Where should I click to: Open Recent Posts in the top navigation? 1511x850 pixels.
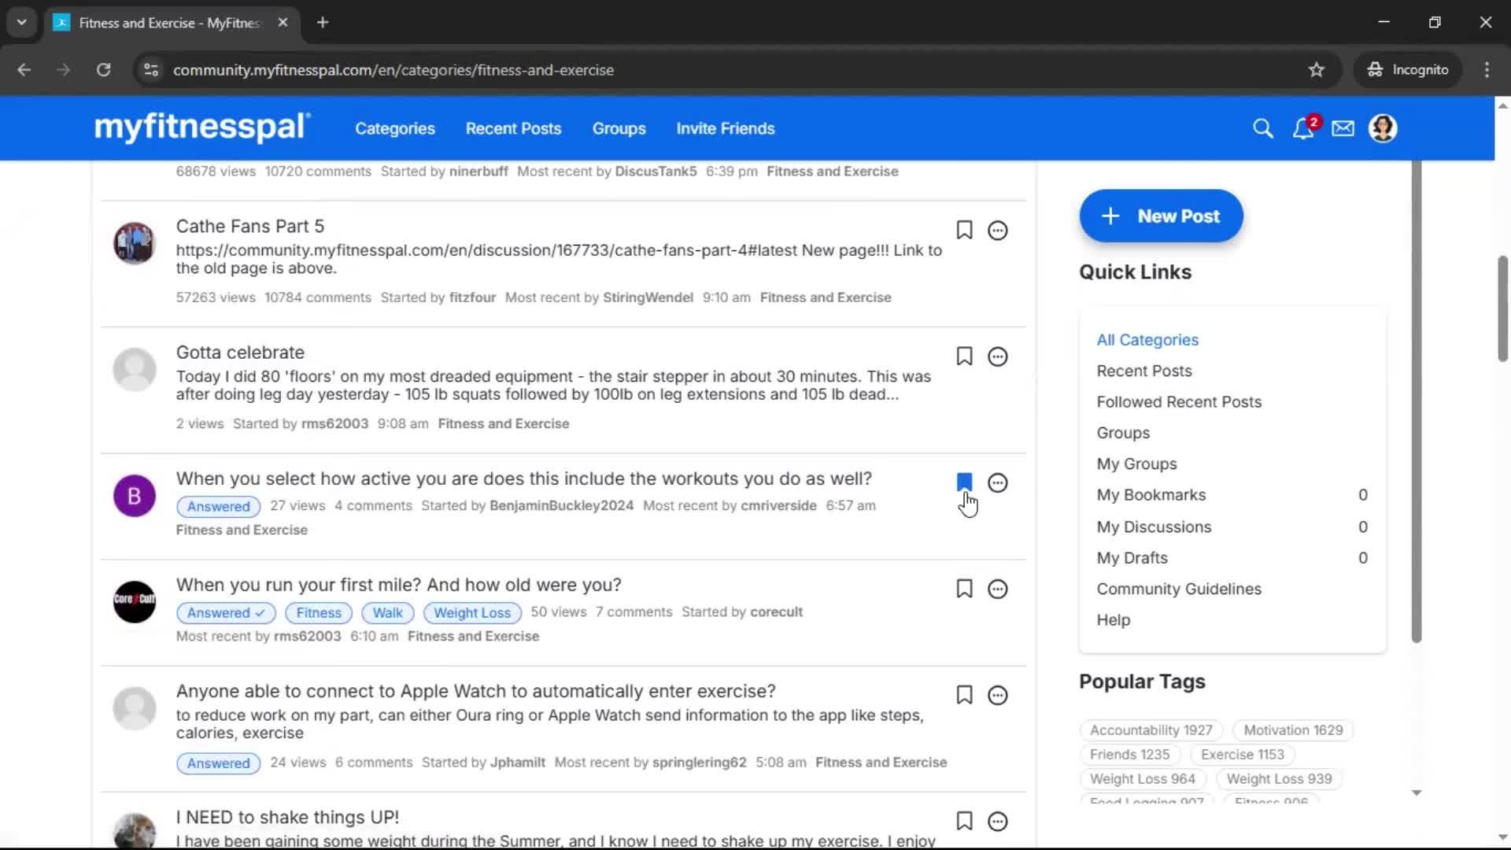[x=513, y=128]
